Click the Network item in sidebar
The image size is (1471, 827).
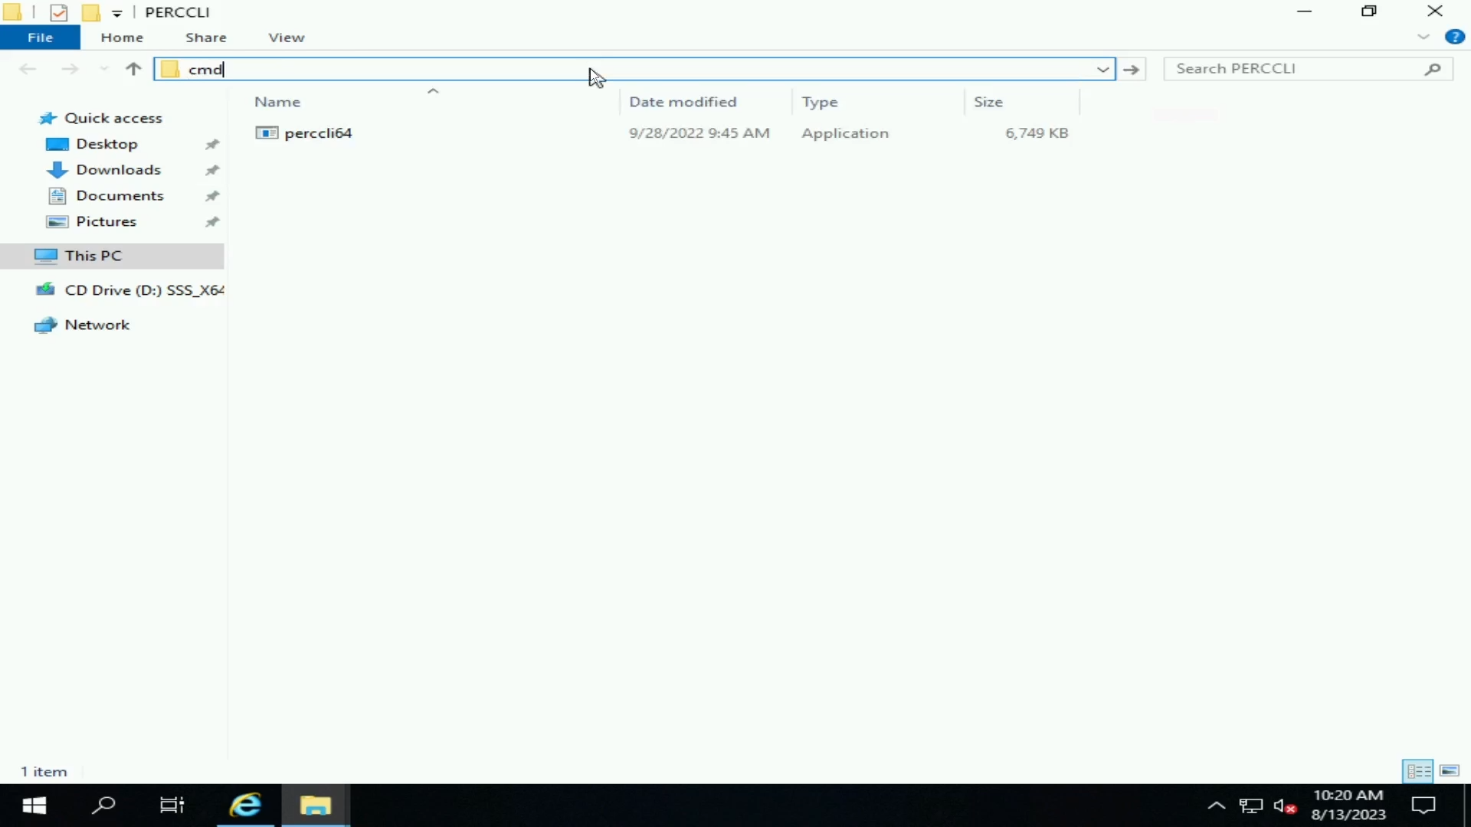click(x=97, y=324)
